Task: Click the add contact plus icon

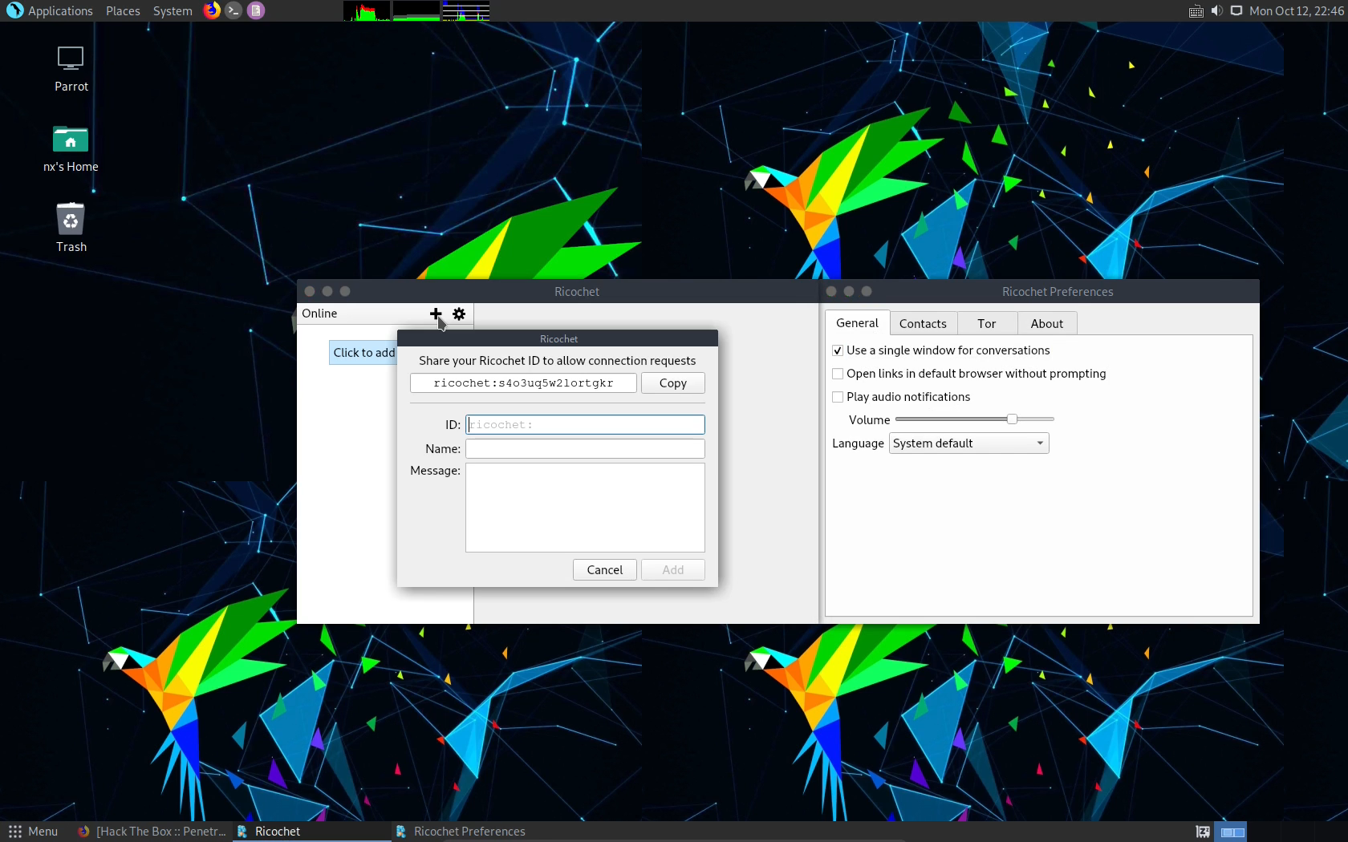Action: pyautogui.click(x=436, y=314)
